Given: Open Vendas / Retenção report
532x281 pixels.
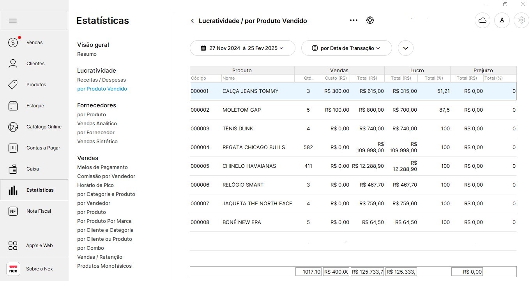Looking at the screenshot, I should 100,257.
